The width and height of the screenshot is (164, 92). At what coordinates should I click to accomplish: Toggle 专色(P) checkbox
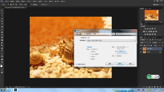(x=90, y=57)
